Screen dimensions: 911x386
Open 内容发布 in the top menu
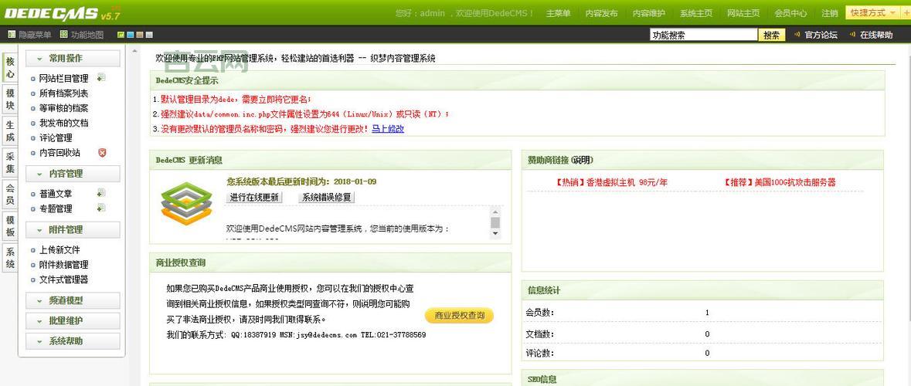pos(601,13)
